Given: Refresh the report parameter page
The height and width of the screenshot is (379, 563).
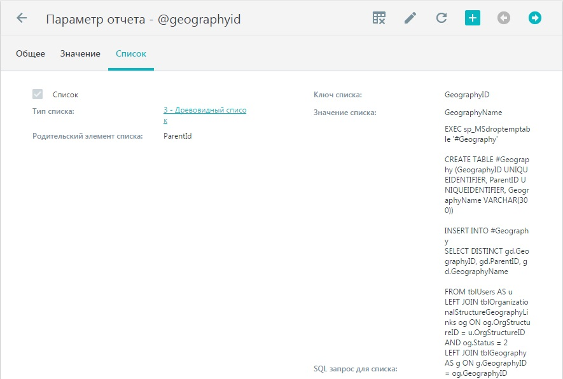Looking at the screenshot, I should (x=441, y=18).
